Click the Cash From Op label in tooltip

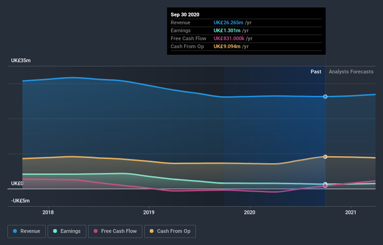tap(187, 46)
